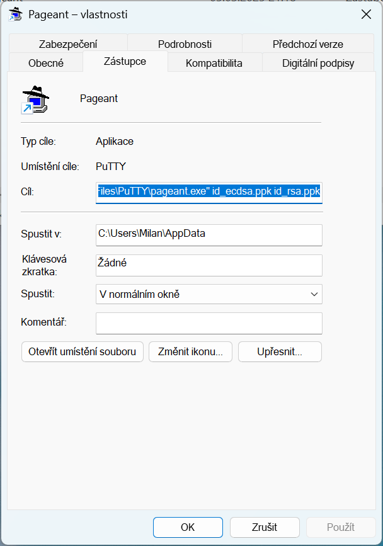Click the small Pageant icon in title bar

tap(15, 14)
